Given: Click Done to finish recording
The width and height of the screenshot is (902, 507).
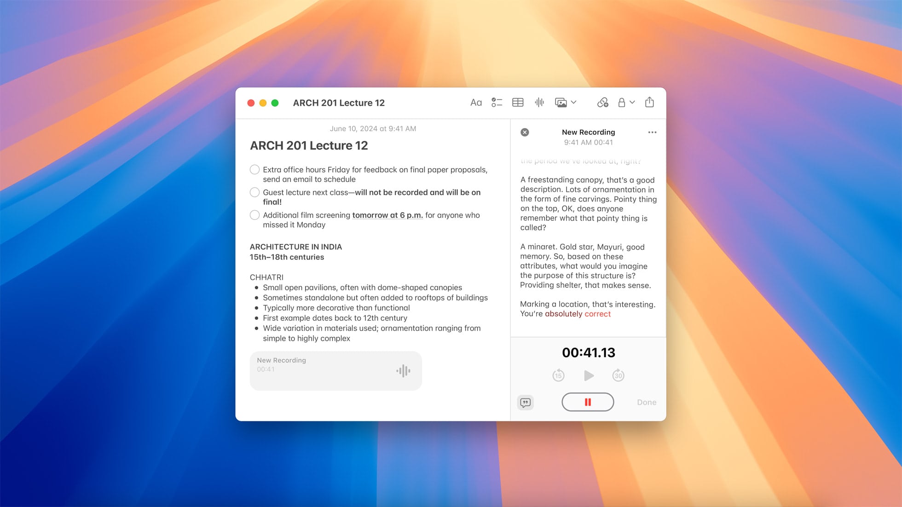Looking at the screenshot, I should point(646,402).
